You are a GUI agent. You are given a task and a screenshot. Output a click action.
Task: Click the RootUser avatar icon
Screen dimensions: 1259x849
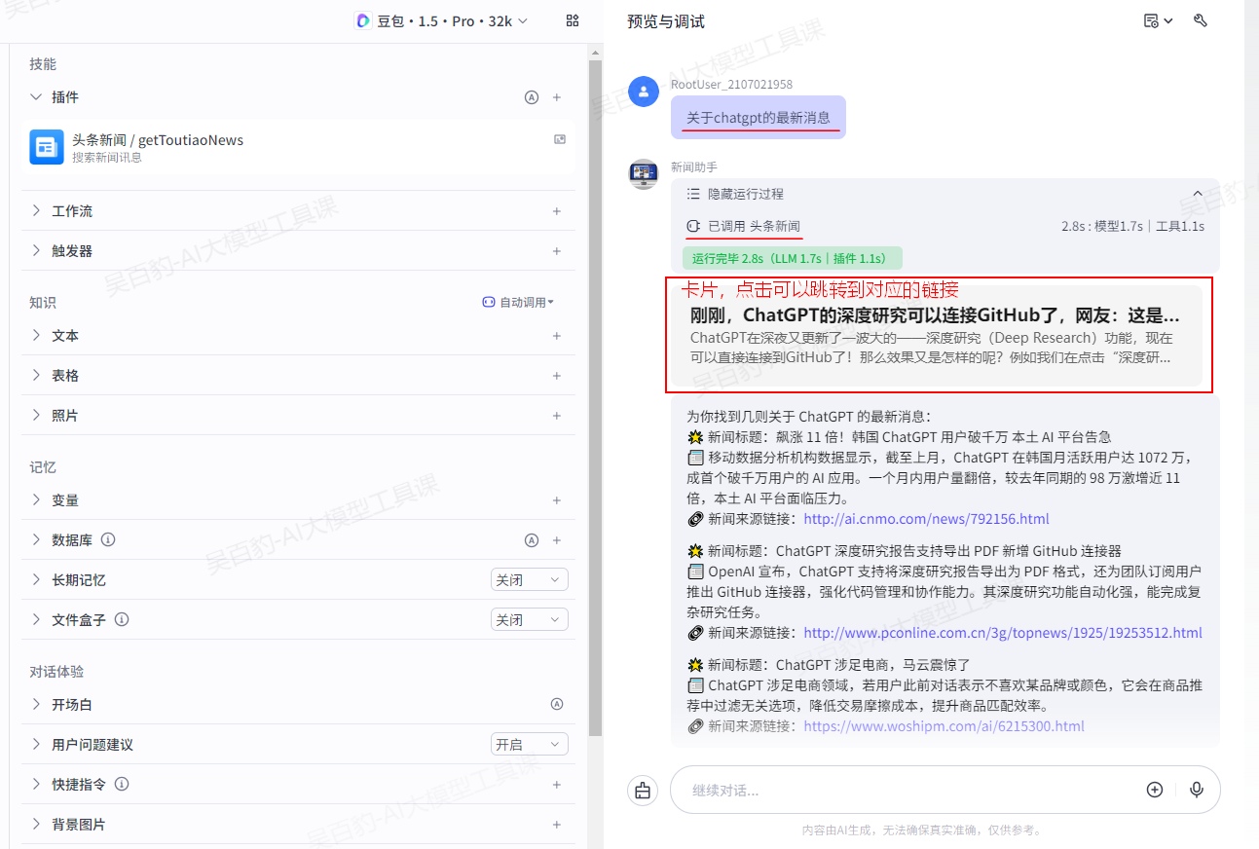[x=644, y=92]
